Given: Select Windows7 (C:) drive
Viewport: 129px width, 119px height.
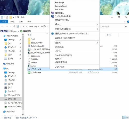Looking at the screenshot, I should (12, 95).
